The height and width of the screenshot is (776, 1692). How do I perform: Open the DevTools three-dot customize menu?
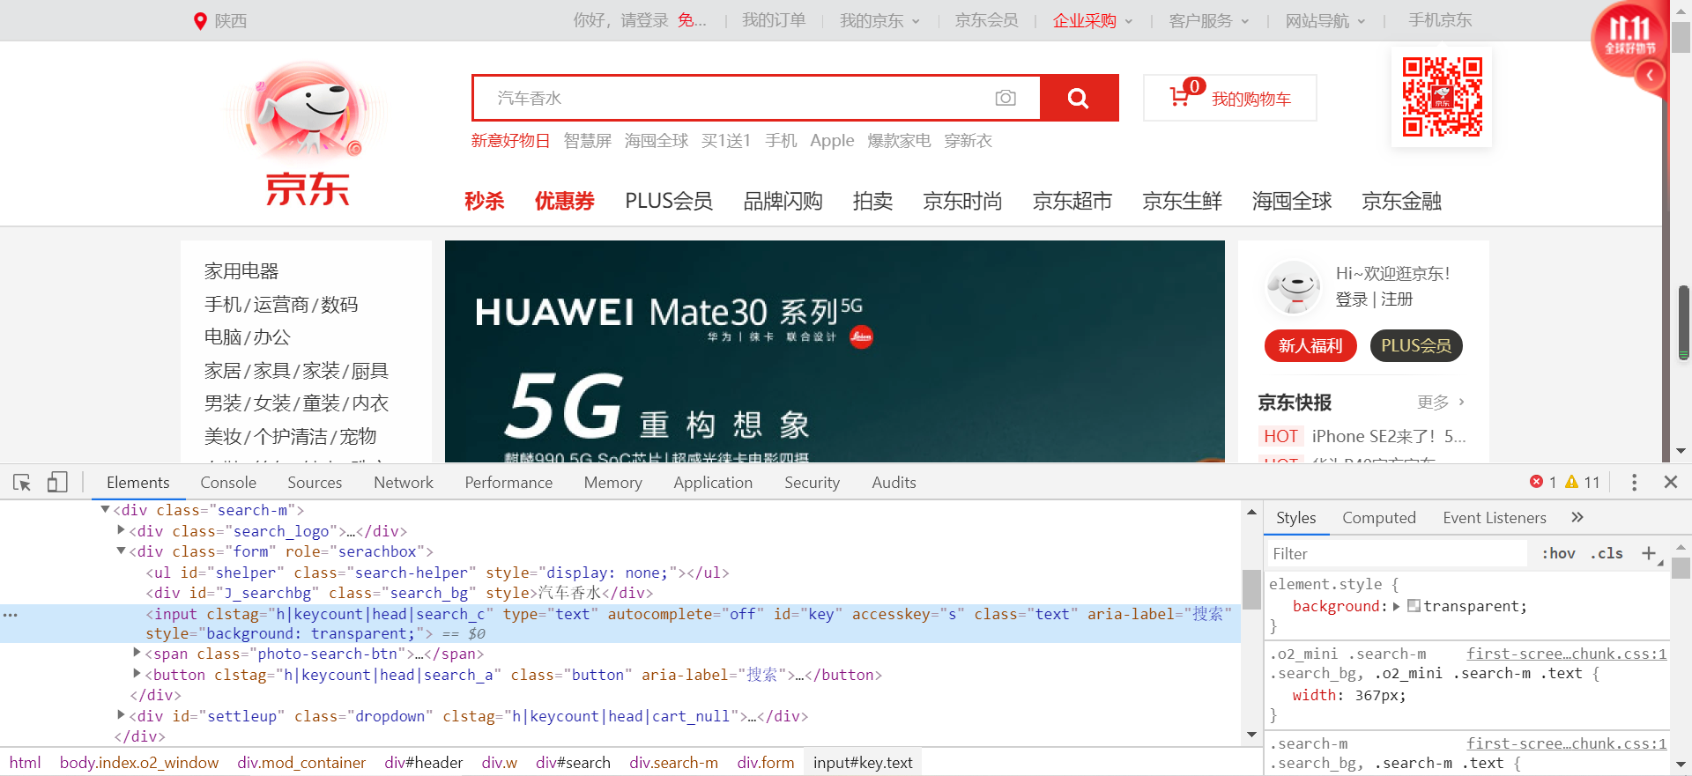tap(1634, 482)
